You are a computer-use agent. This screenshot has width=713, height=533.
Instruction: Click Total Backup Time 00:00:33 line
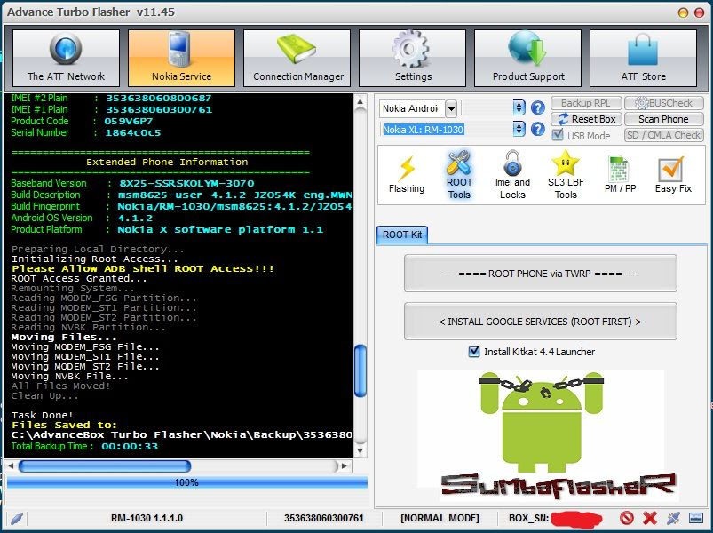(x=84, y=446)
